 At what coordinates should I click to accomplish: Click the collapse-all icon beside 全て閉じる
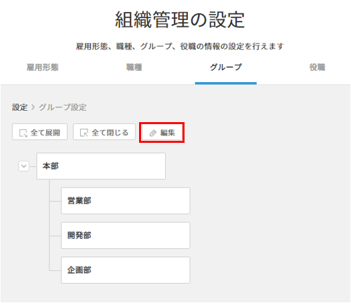84,133
